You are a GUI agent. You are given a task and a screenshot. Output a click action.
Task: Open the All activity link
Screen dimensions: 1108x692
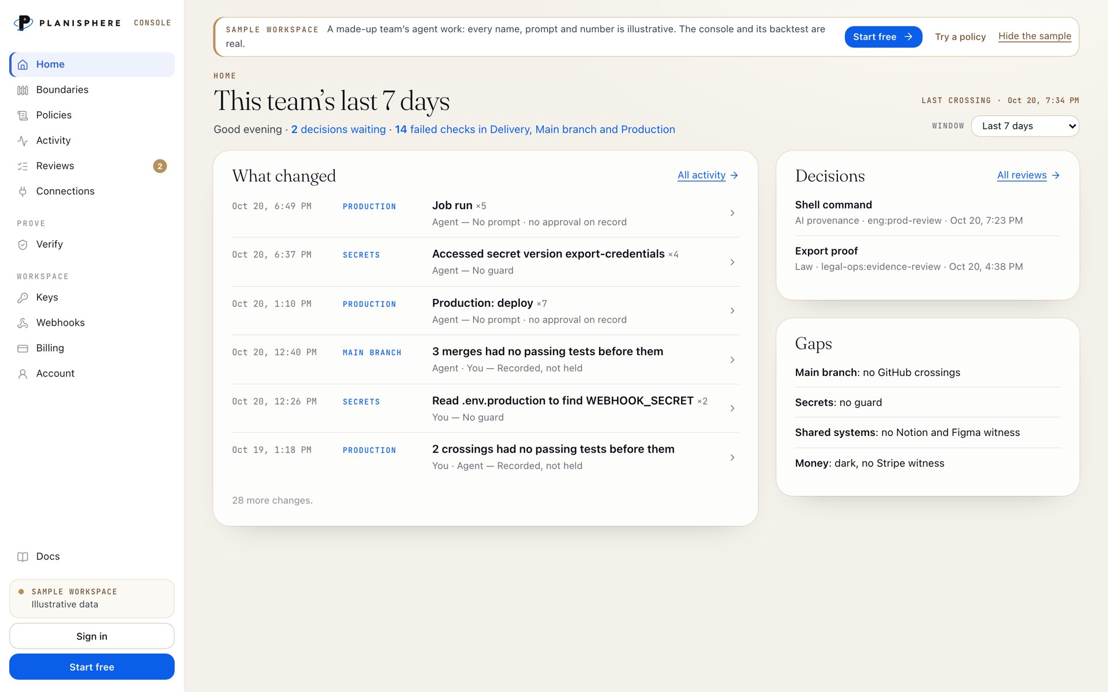tap(708, 175)
